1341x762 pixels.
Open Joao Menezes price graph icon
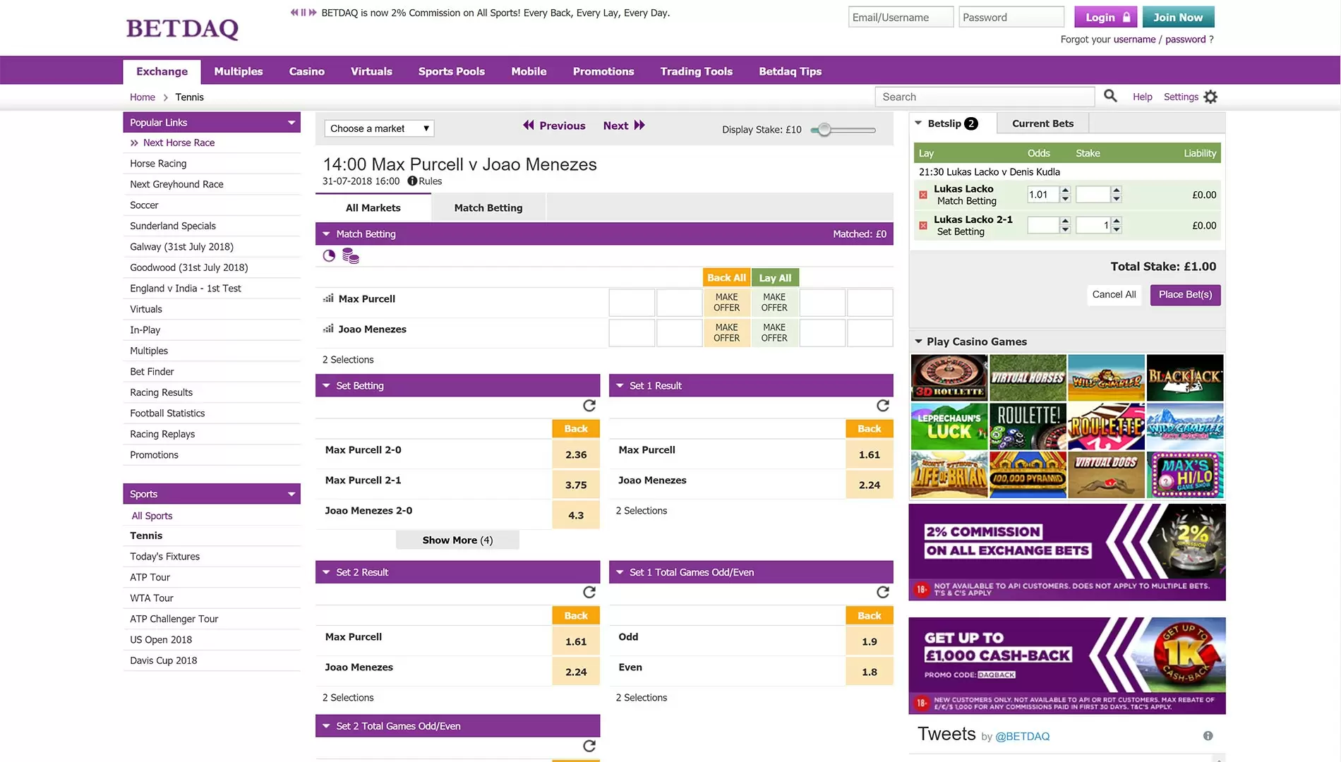(328, 329)
